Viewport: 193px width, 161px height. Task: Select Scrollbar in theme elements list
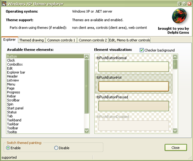(13, 100)
